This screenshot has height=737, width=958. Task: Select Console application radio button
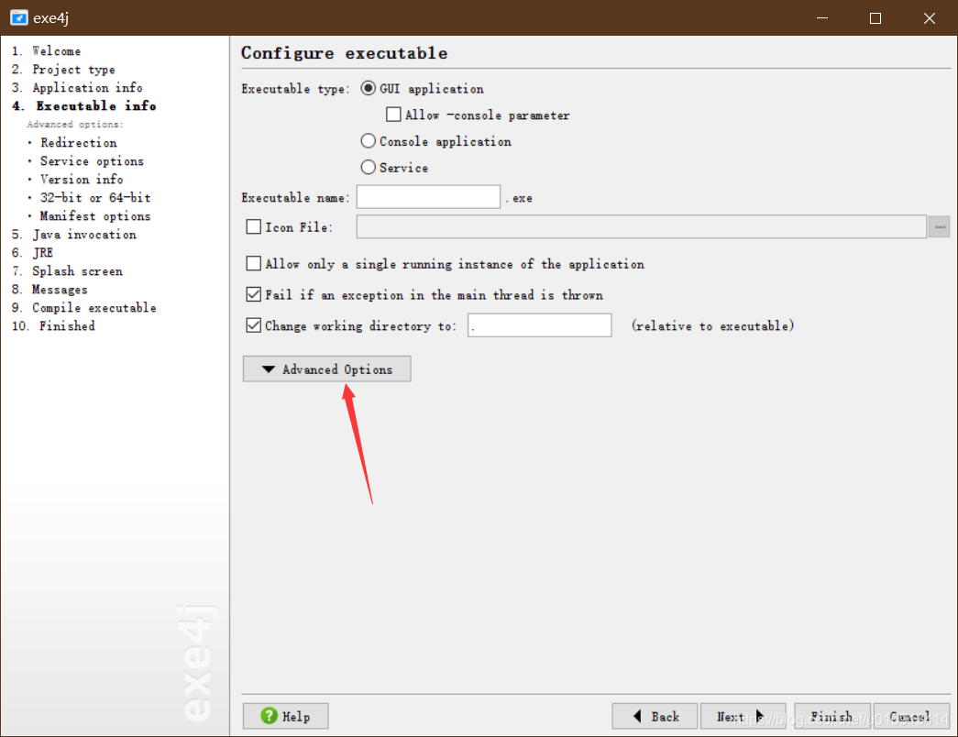pyautogui.click(x=368, y=141)
